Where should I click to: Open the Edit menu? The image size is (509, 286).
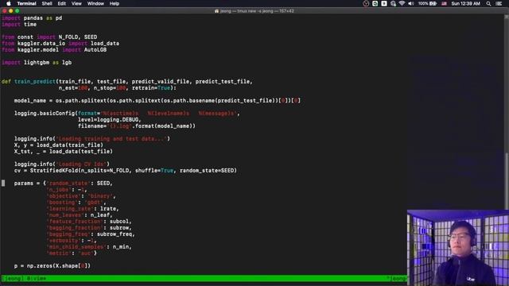[62, 3]
